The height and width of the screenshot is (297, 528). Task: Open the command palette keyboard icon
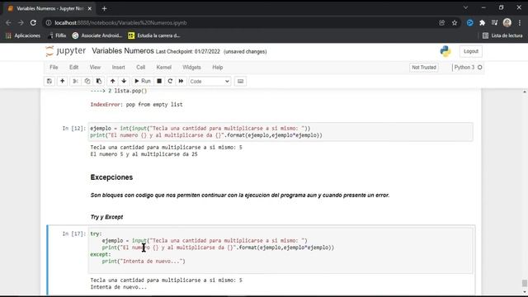[240, 81]
